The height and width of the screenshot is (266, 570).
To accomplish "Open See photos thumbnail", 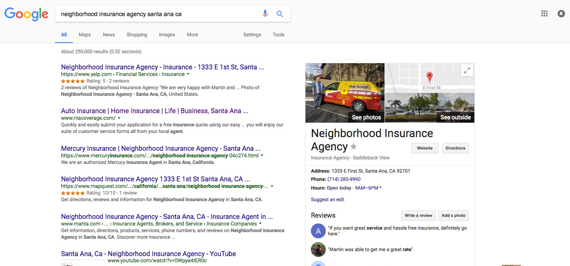I will tap(345, 93).
